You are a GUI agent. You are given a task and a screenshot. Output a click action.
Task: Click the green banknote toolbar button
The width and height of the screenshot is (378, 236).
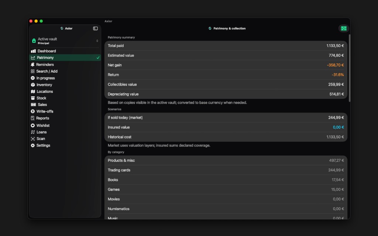point(344,28)
